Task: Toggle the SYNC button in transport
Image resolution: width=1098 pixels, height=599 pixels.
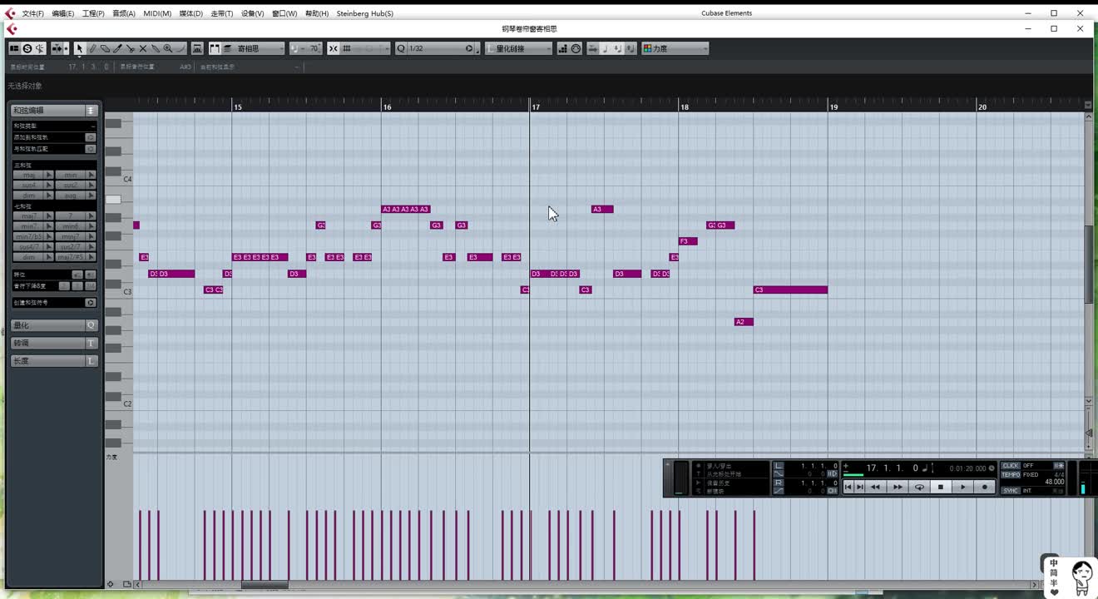Action: tap(1011, 491)
